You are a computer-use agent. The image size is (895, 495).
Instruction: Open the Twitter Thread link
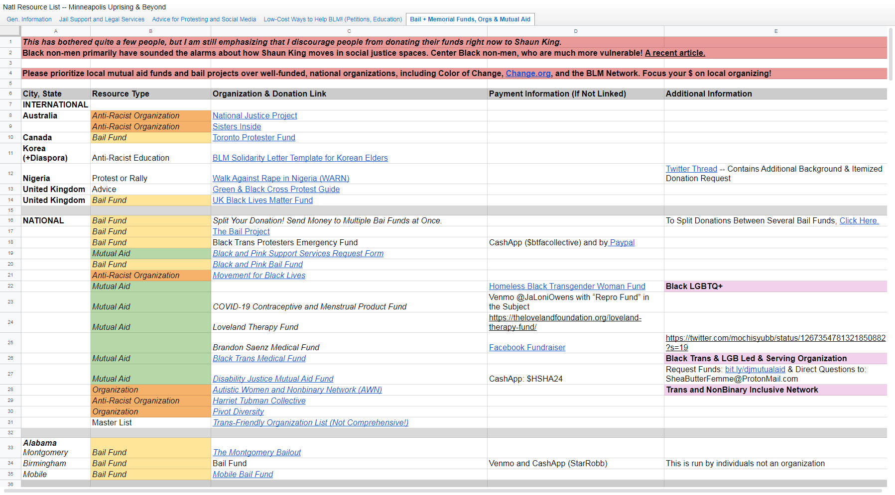coord(691,169)
